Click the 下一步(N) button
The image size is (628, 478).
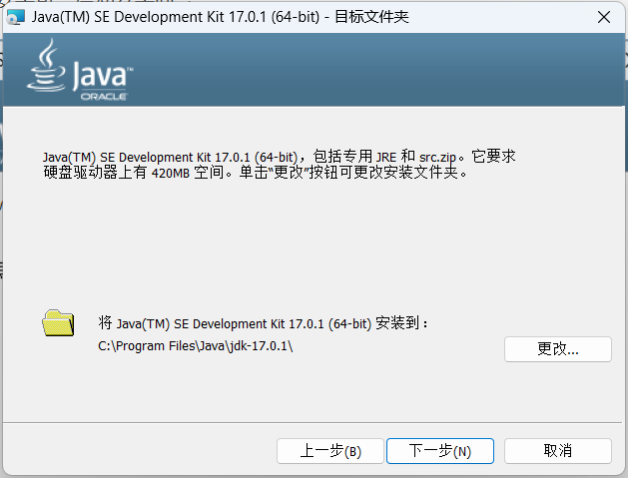pos(439,451)
